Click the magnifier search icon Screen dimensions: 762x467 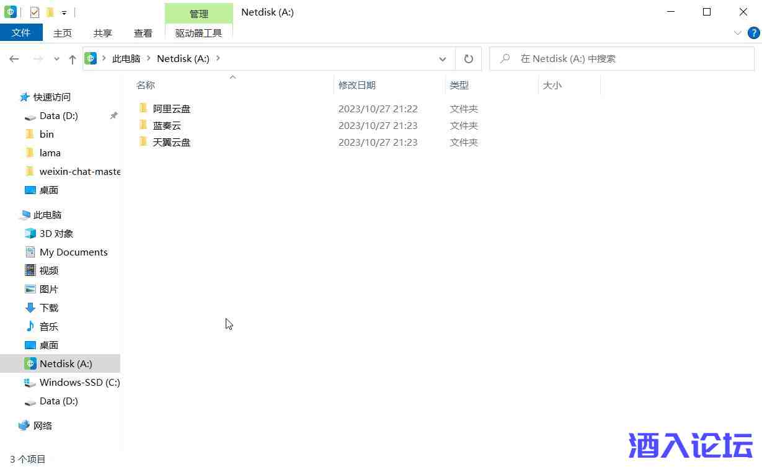click(505, 59)
